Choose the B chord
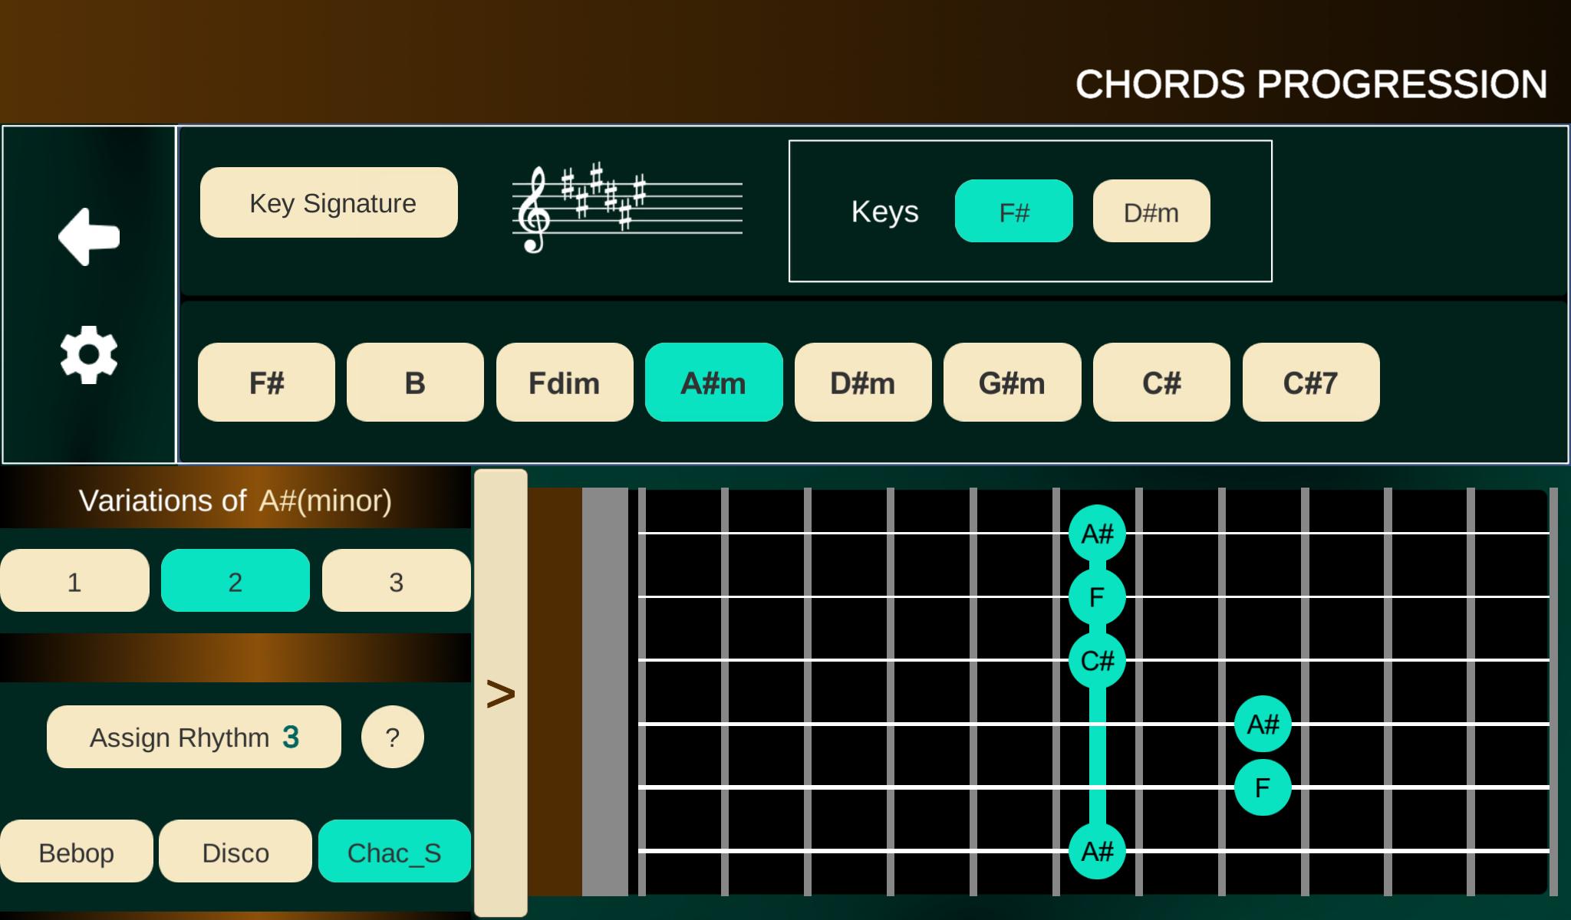The width and height of the screenshot is (1571, 920). (415, 382)
